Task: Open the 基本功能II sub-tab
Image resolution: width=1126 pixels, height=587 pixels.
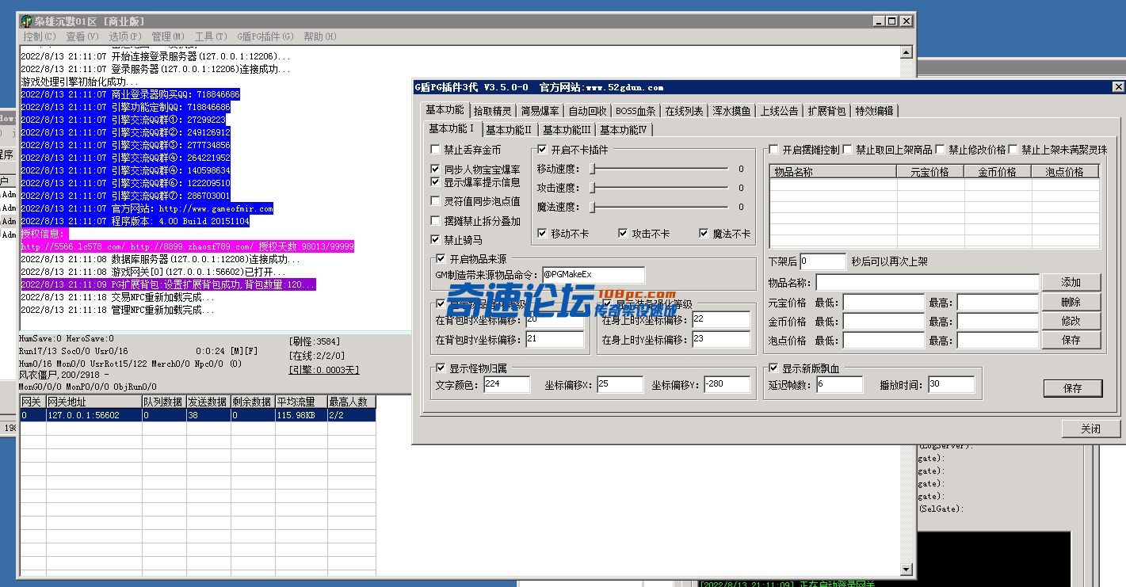Action: [509, 130]
